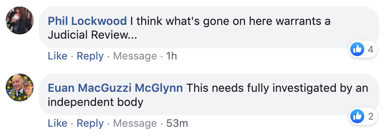
Task: Reply to Euan MacGuzzi McGlynn's comment
Action: pyautogui.click(x=90, y=123)
